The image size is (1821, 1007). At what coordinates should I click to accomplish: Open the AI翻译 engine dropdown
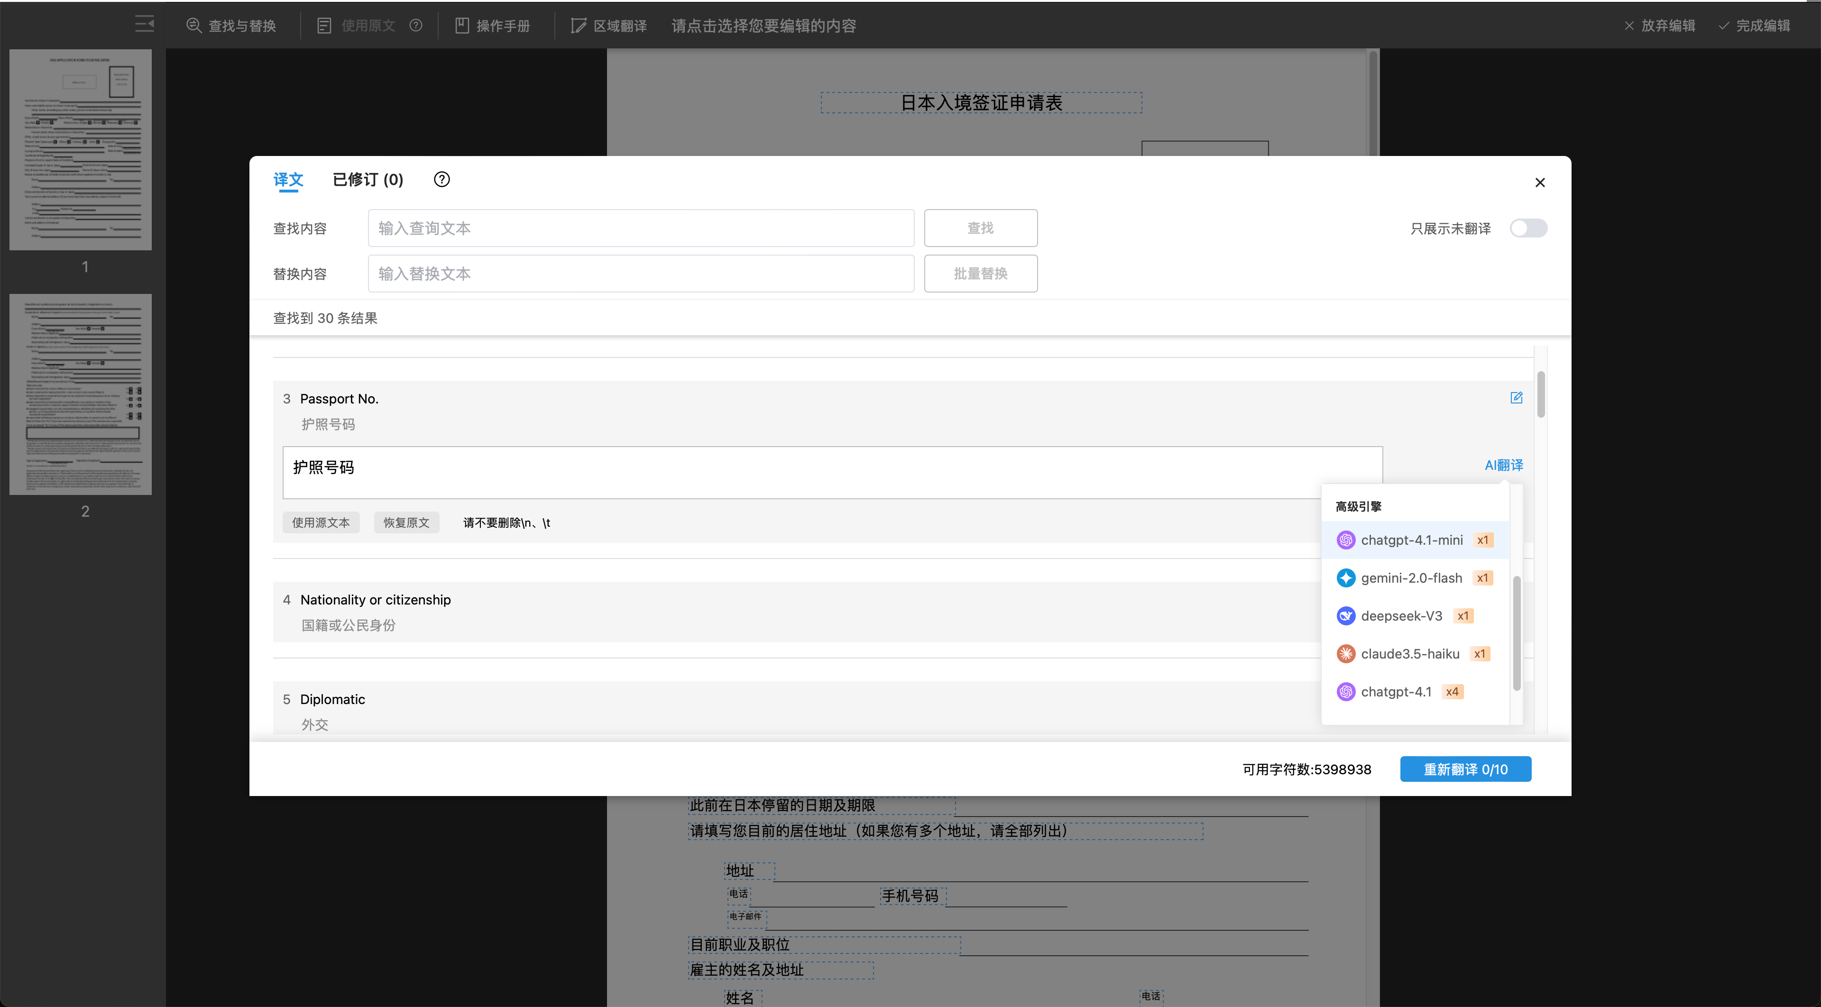pyautogui.click(x=1503, y=465)
